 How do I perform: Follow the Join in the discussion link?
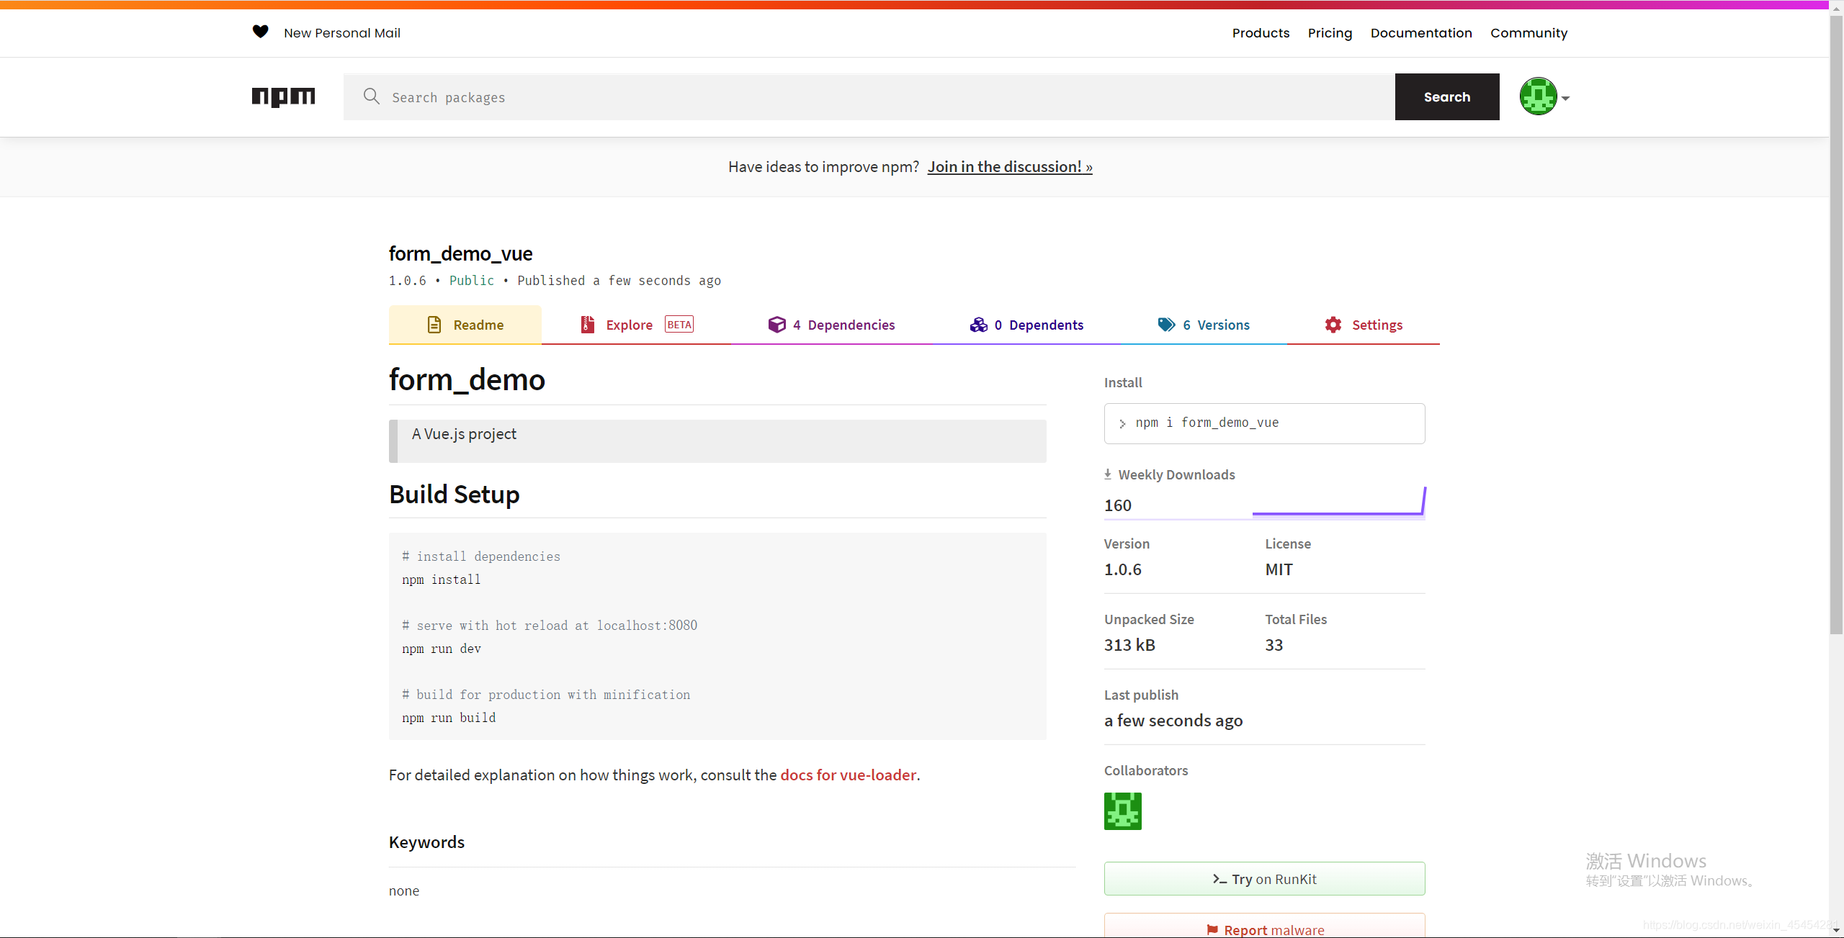(1009, 167)
